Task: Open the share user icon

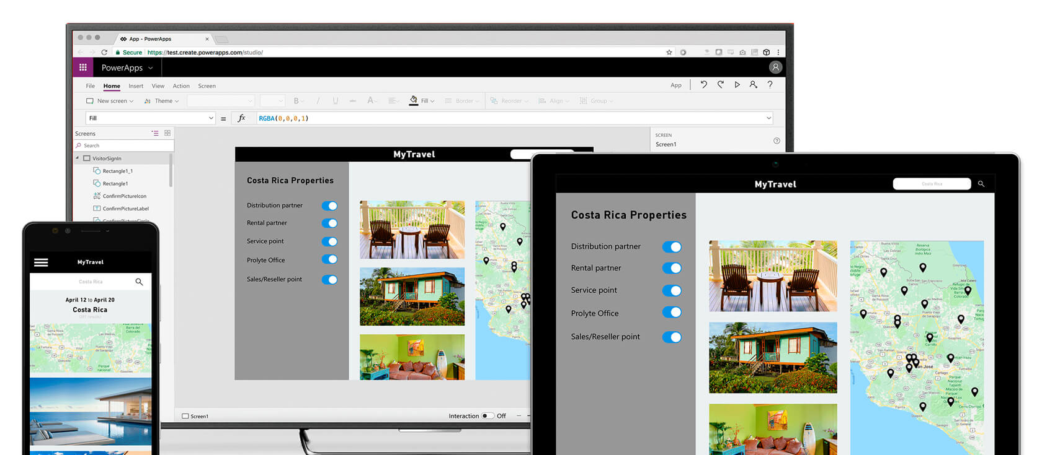Action: pos(753,85)
